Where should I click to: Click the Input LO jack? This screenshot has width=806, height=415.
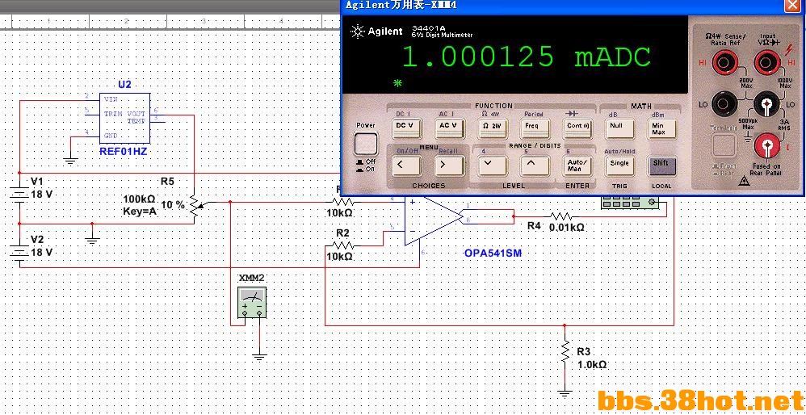click(766, 104)
